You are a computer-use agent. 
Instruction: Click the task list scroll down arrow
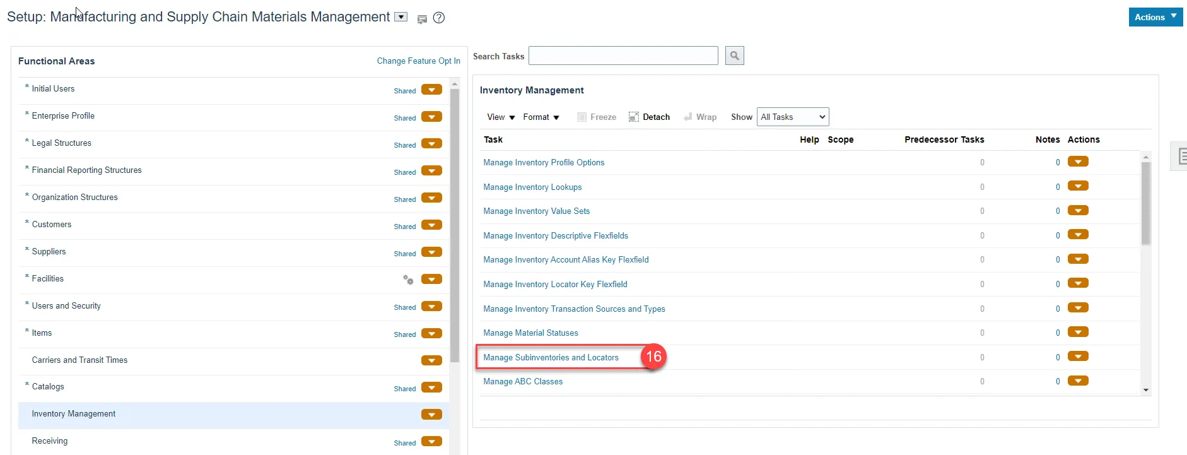[1146, 390]
